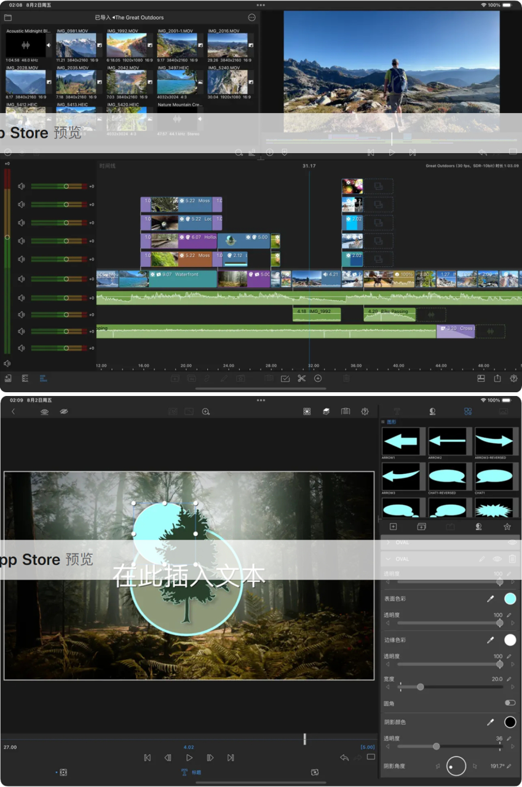Jump to end in title editor playback
This screenshot has height=787, width=522.
click(x=231, y=757)
